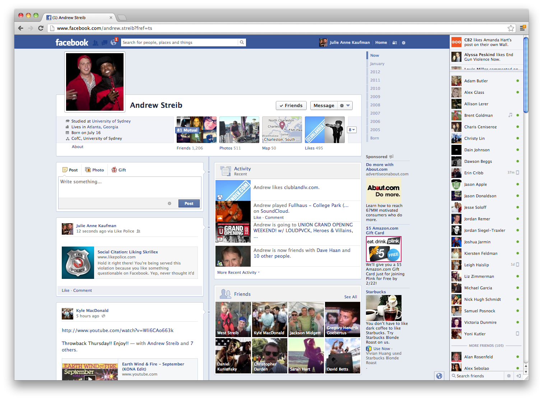543x400 pixels.
Task: Click the globe icon at page bottom
Action: [x=439, y=376]
